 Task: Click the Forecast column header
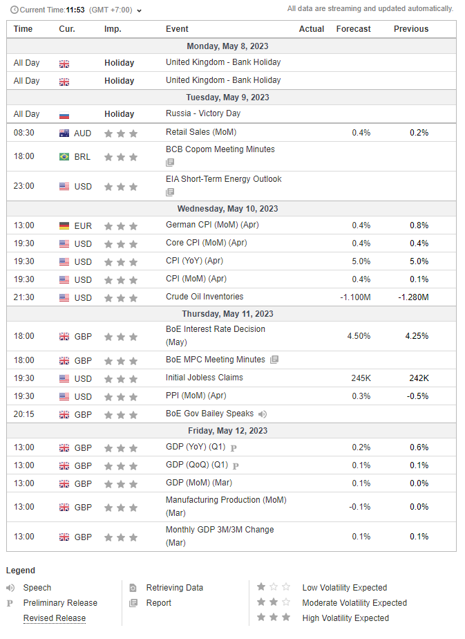[353, 29]
